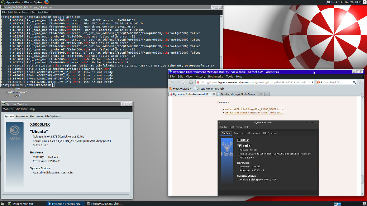The image size is (367, 206).
Task: Open the terminal's Search menu
Action: tap(26, 13)
